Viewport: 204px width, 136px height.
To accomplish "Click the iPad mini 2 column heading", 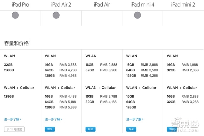I will 183,5.
